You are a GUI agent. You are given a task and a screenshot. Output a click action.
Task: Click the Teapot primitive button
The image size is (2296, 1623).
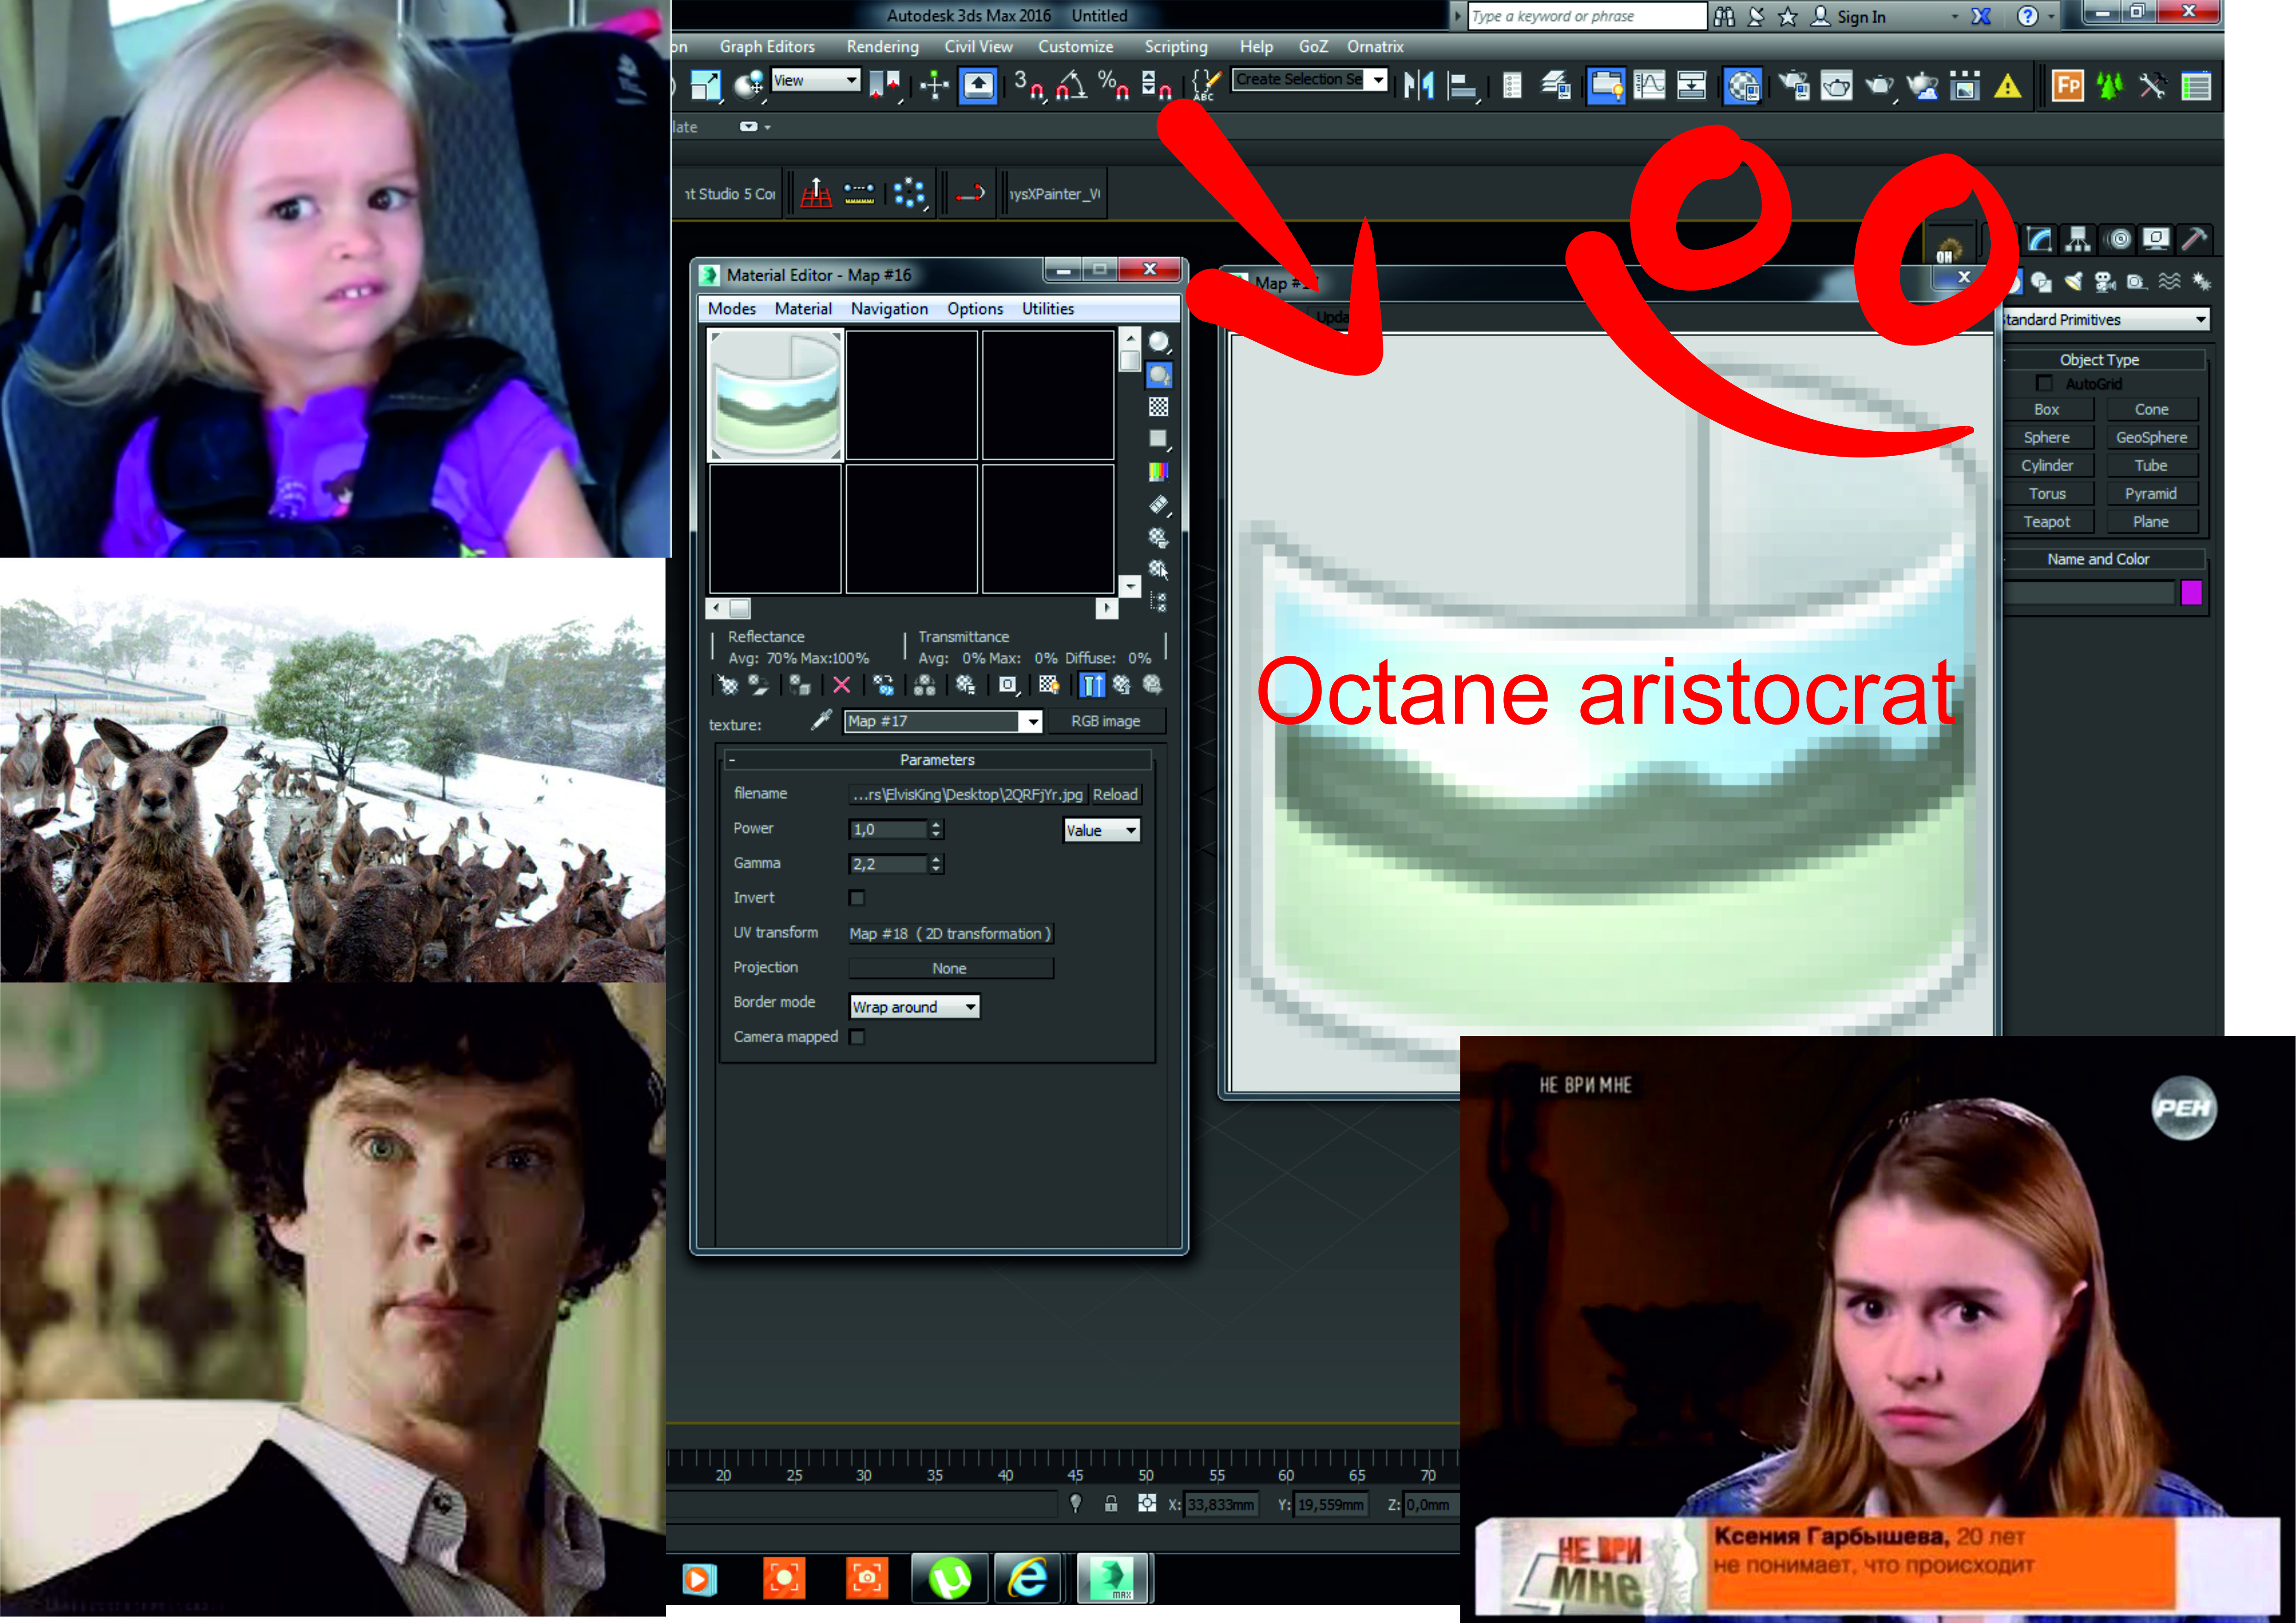coord(2046,522)
